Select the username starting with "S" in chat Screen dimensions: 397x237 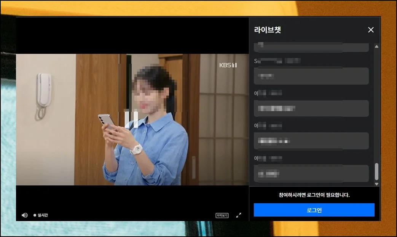click(x=277, y=61)
